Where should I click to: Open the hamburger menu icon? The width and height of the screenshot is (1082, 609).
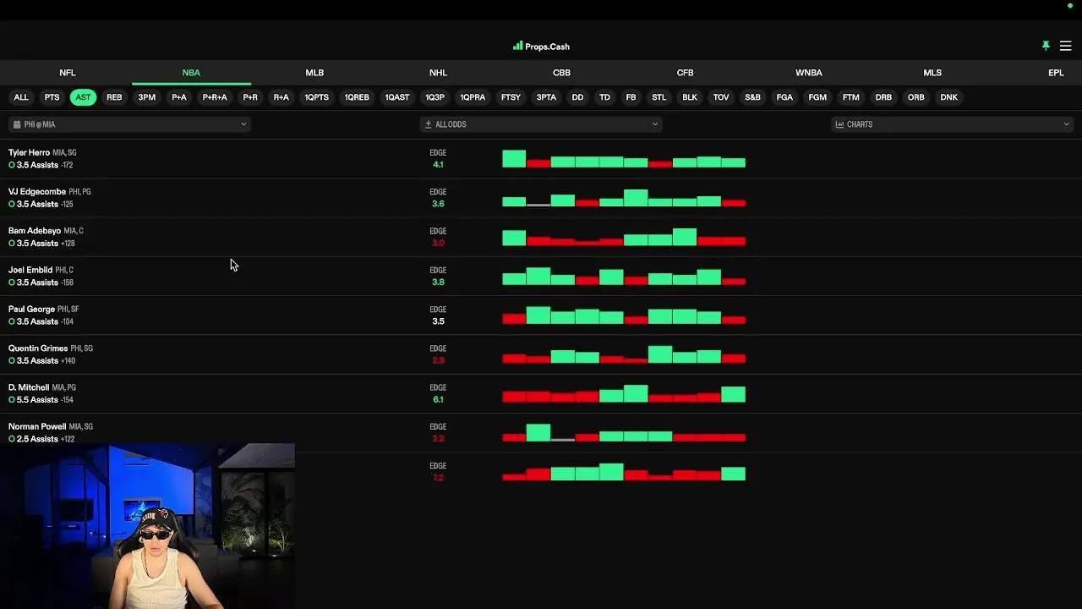[1065, 47]
